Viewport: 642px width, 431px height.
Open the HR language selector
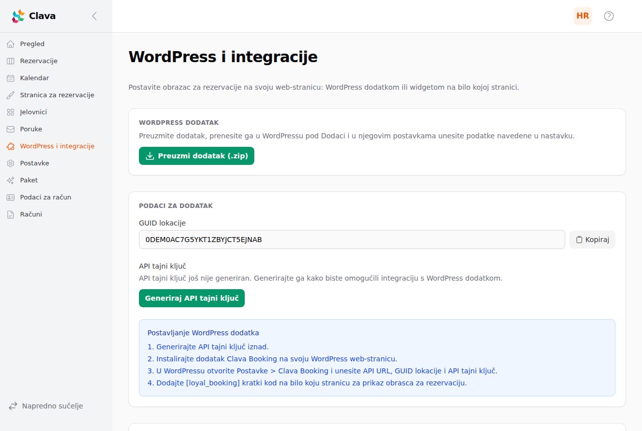click(583, 16)
